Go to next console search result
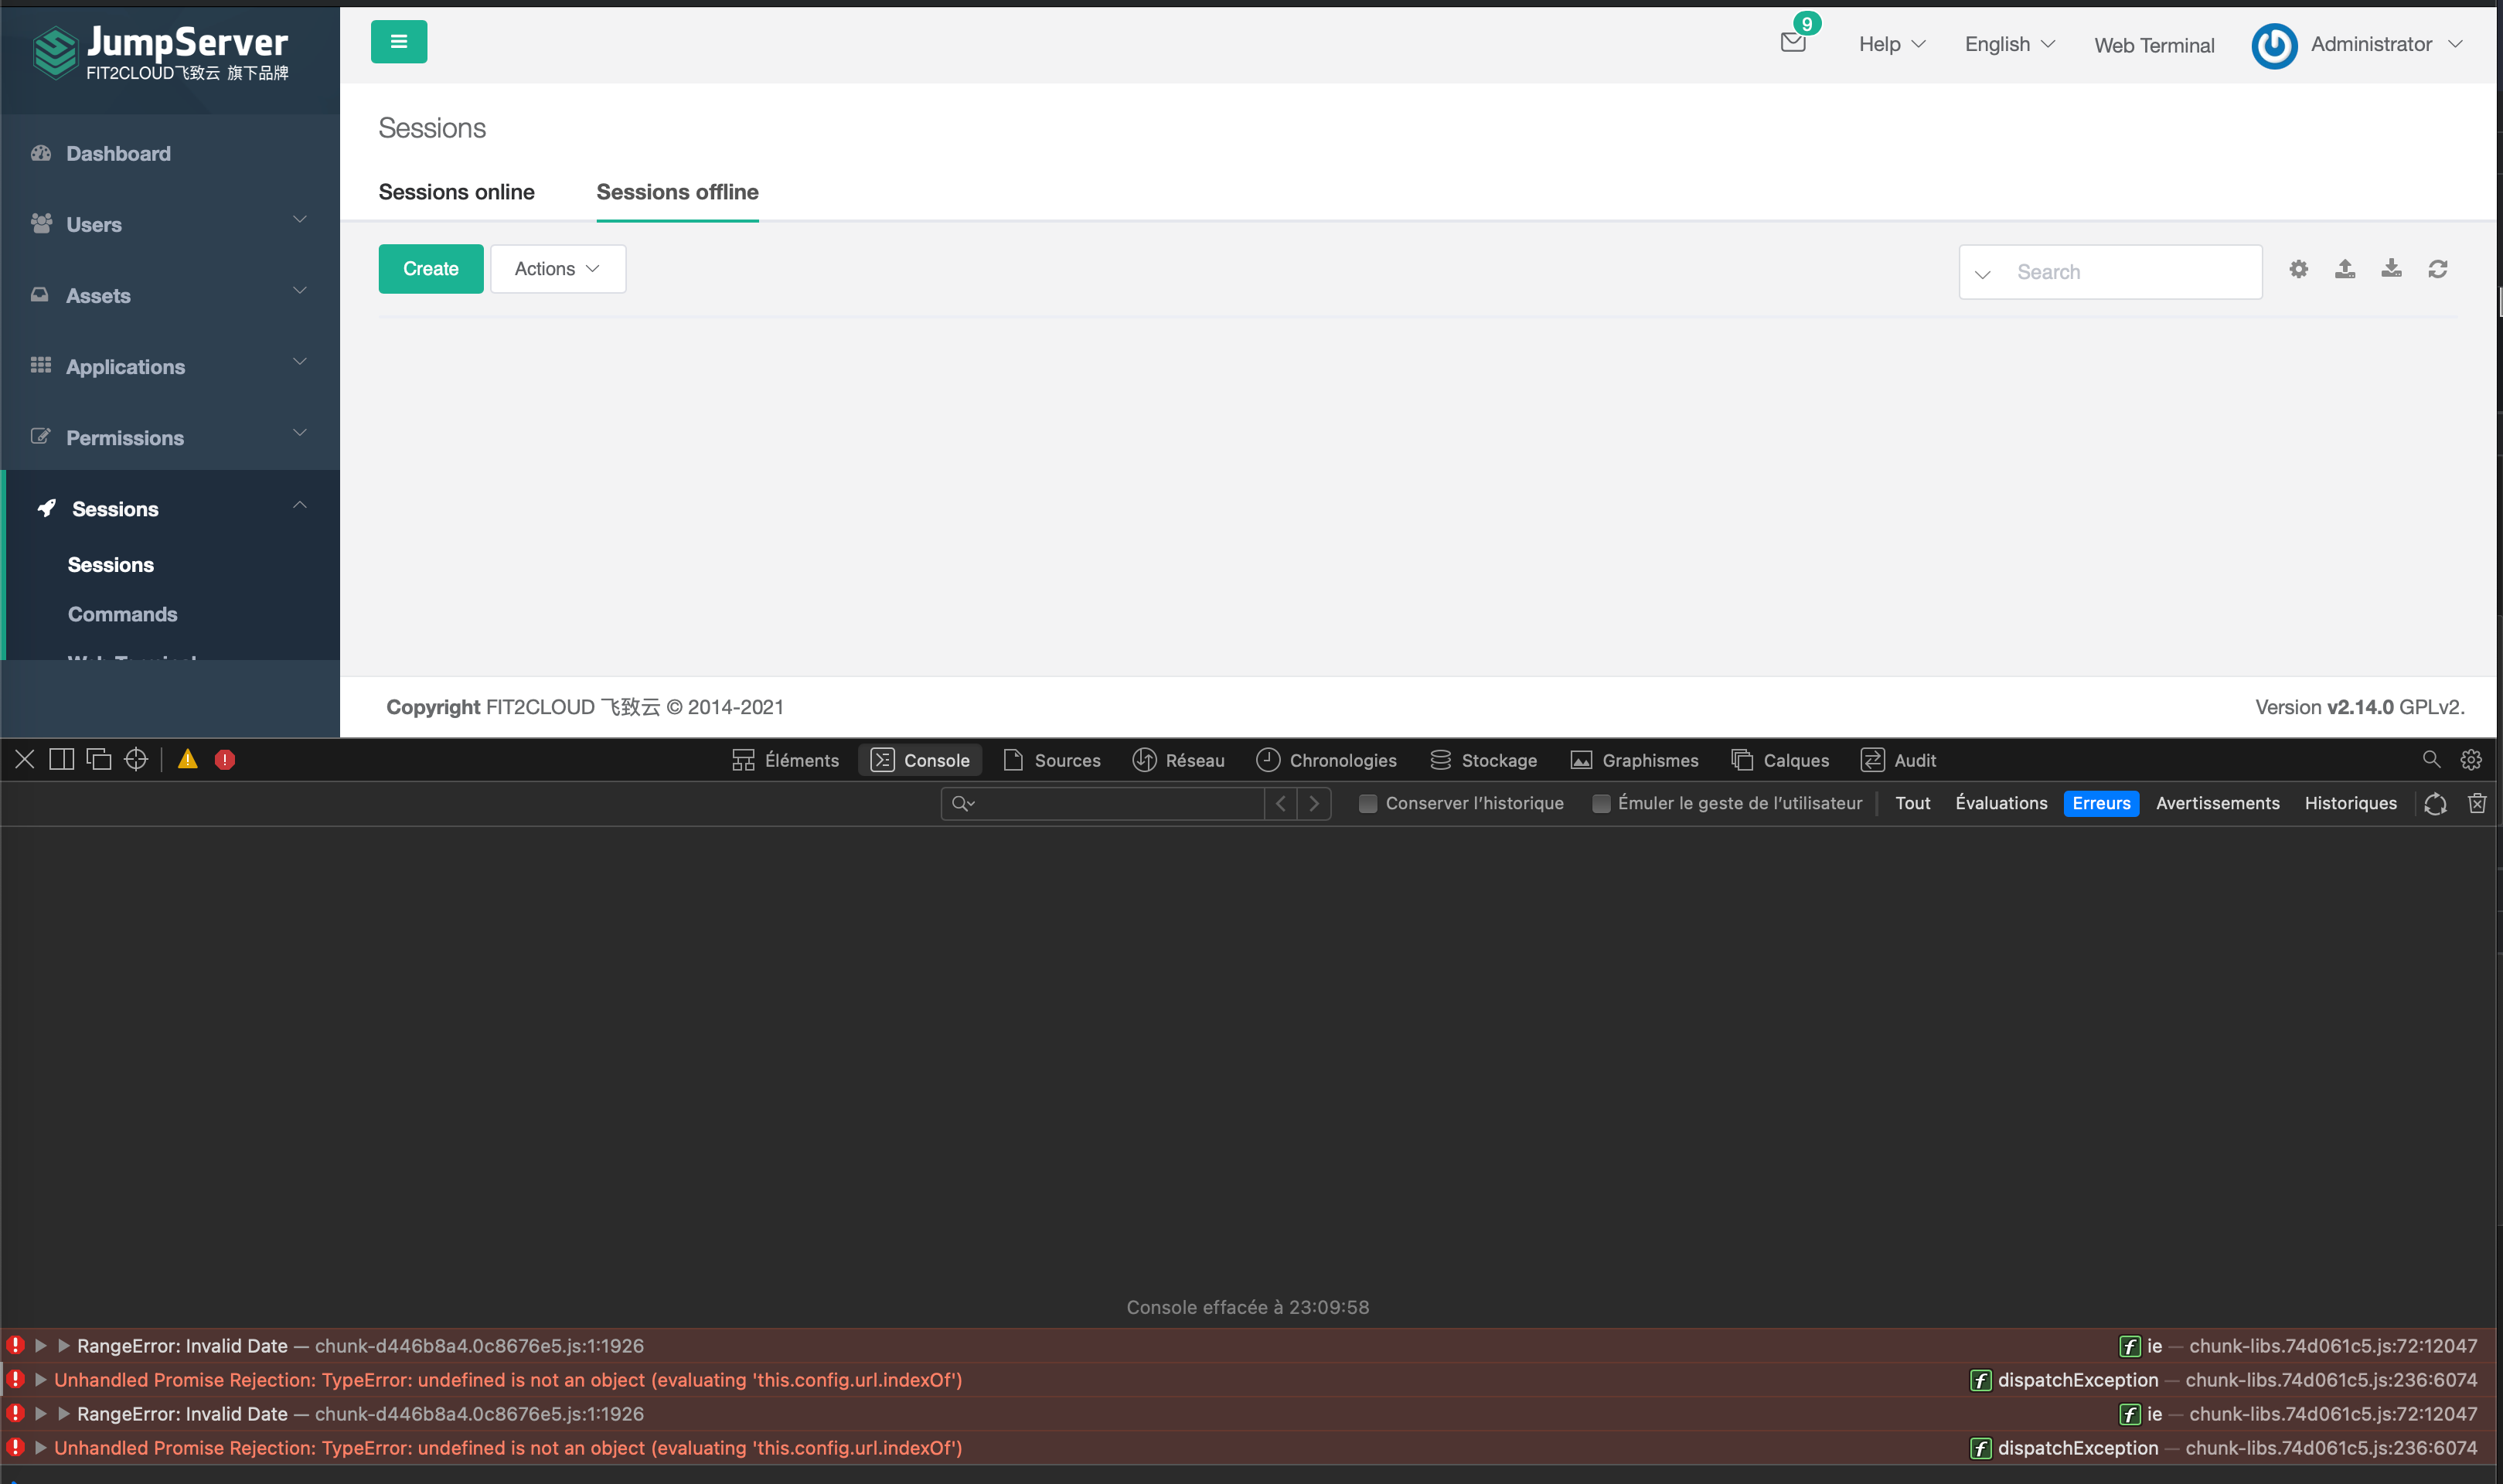2503x1484 pixels. pos(1314,803)
